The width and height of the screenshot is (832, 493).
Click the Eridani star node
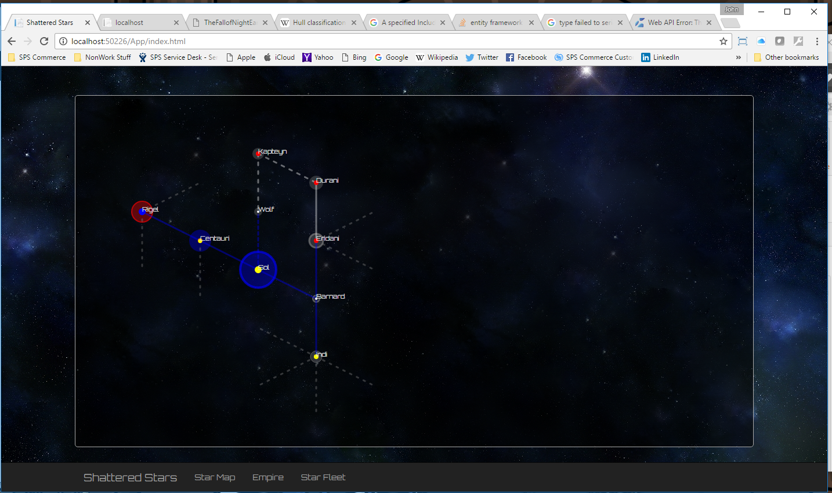tap(316, 240)
